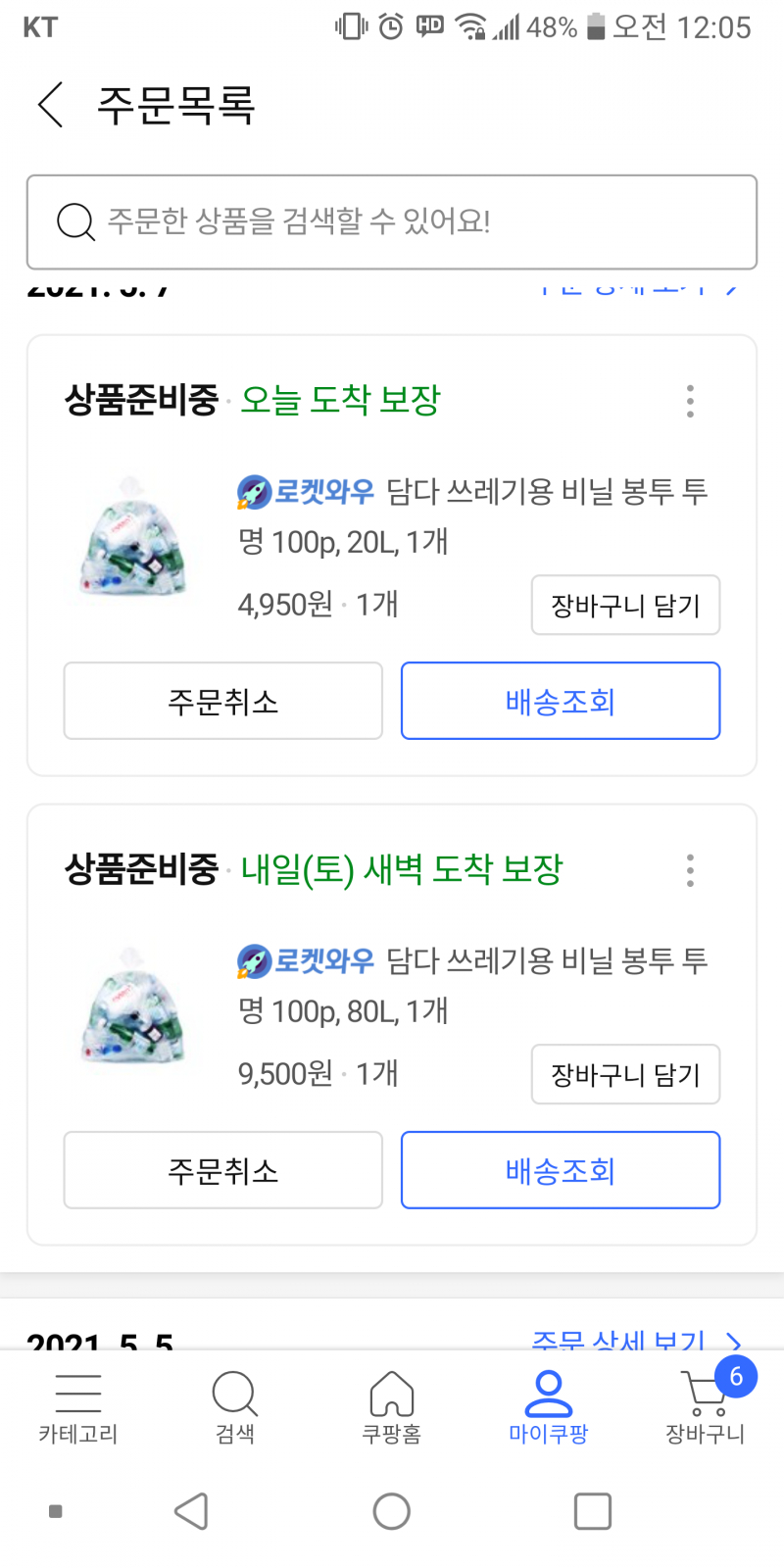784x1568 pixels.
Task: Go to the 검색 tab
Action: click(235, 1407)
